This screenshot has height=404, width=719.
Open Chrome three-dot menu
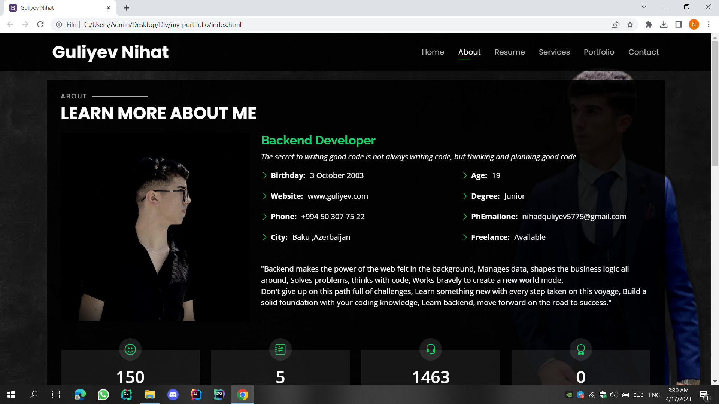pos(709,25)
